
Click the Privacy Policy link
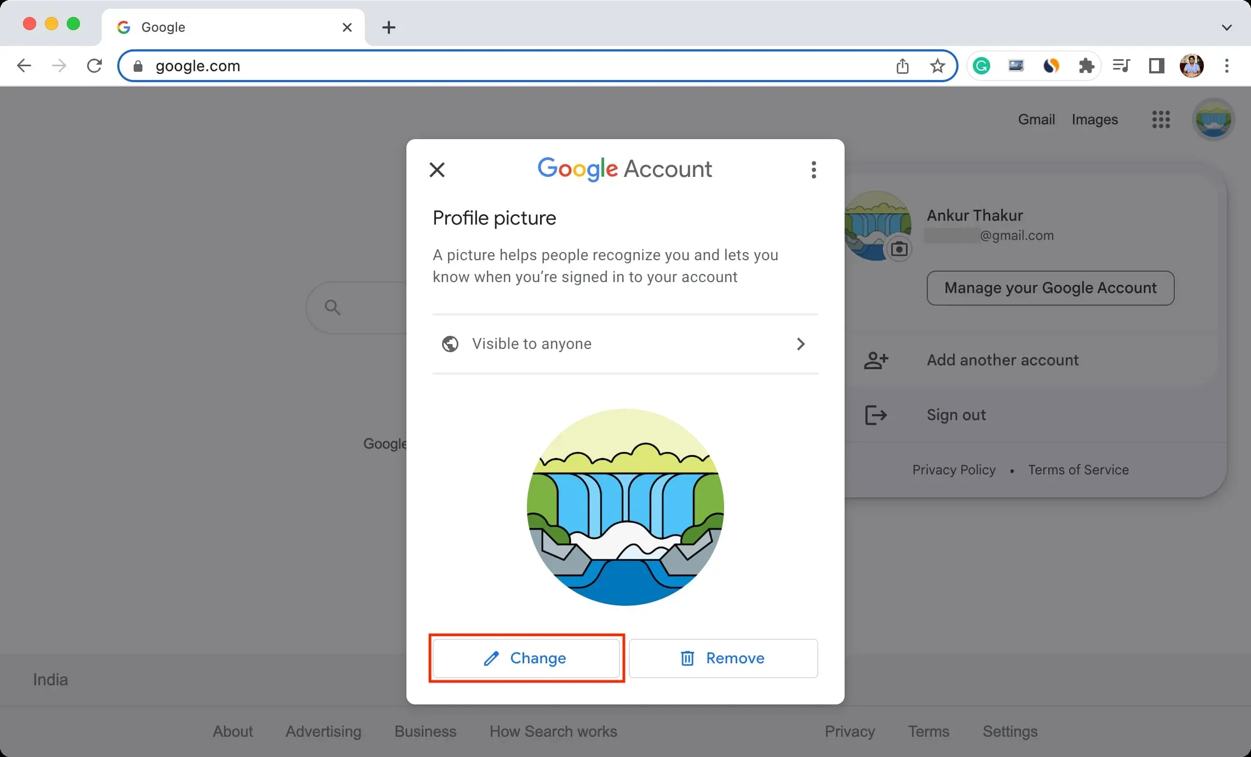tap(954, 469)
